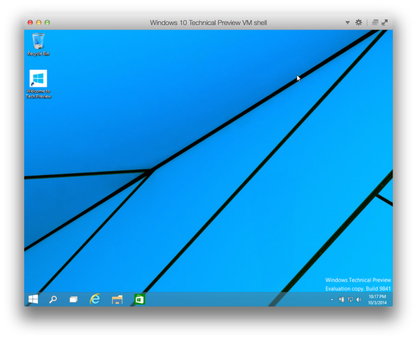Open the Recycle Bin desktop icon
The height and width of the screenshot is (340, 417).
click(x=39, y=44)
